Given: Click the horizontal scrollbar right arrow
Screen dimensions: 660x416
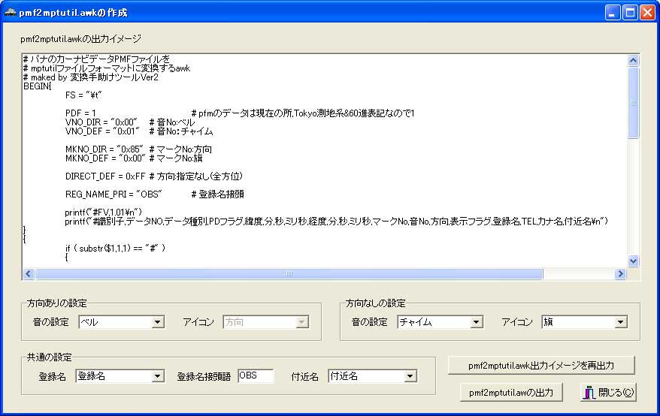Looking at the screenshot, I should [x=620, y=274].
